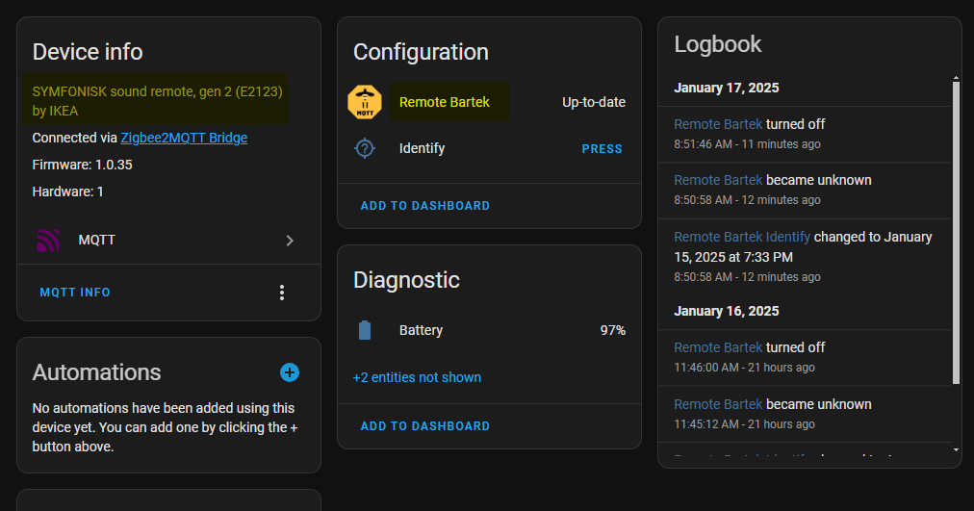Open the three-dot device menu

[x=282, y=293]
